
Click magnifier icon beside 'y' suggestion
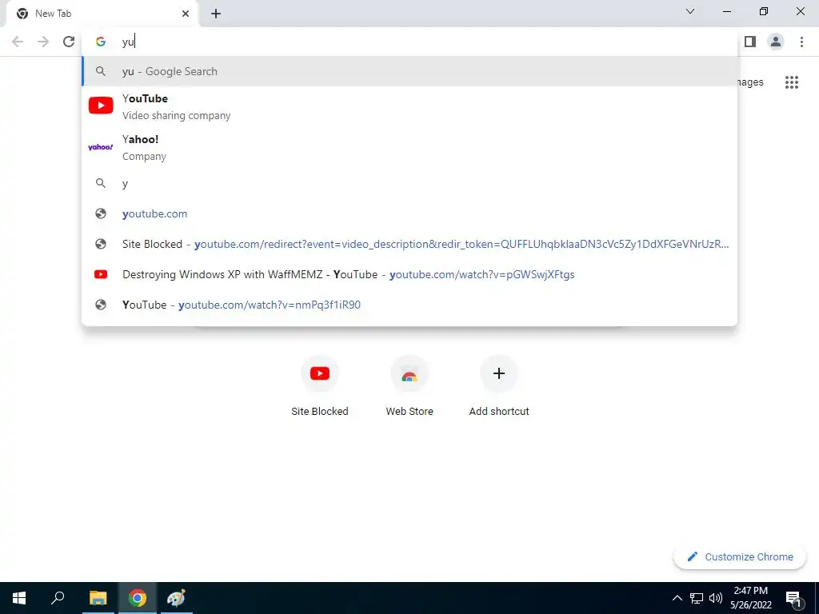pyautogui.click(x=101, y=183)
